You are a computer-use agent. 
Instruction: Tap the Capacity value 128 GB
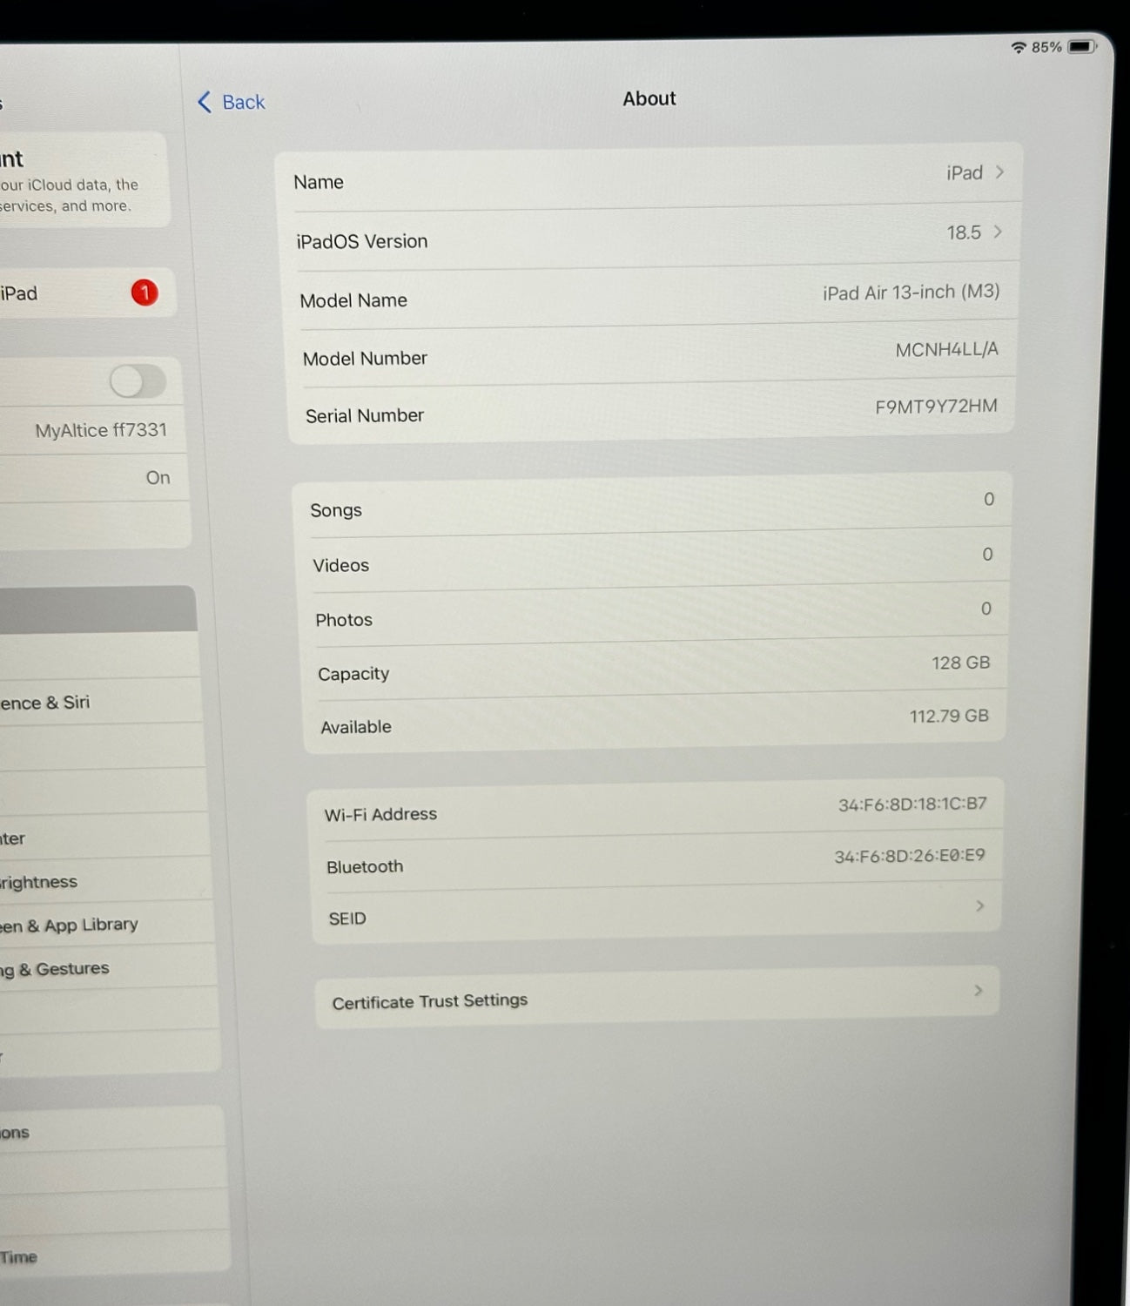960,663
